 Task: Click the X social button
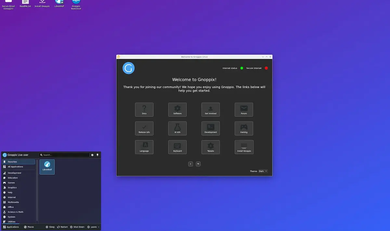(190, 164)
